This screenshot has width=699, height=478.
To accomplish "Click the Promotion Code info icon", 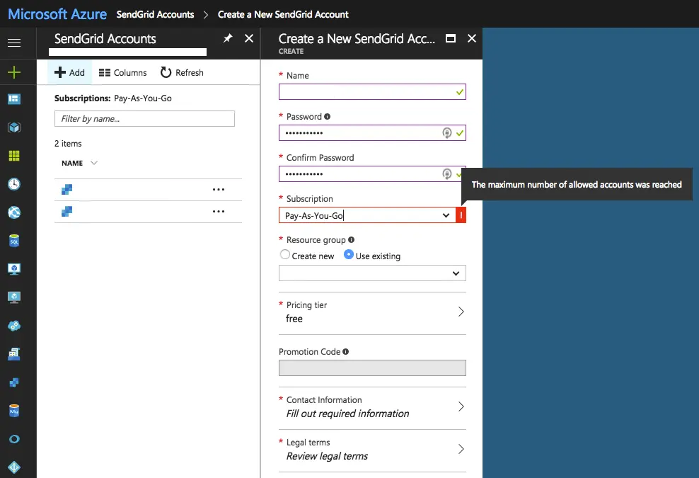I will [345, 352].
